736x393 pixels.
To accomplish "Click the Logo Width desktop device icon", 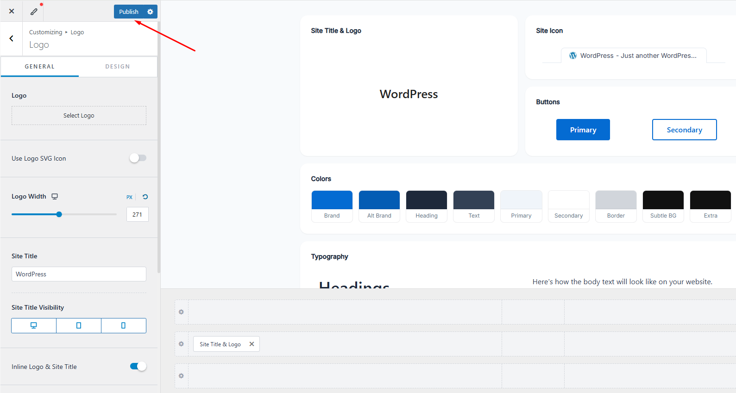I will (55, 196).
